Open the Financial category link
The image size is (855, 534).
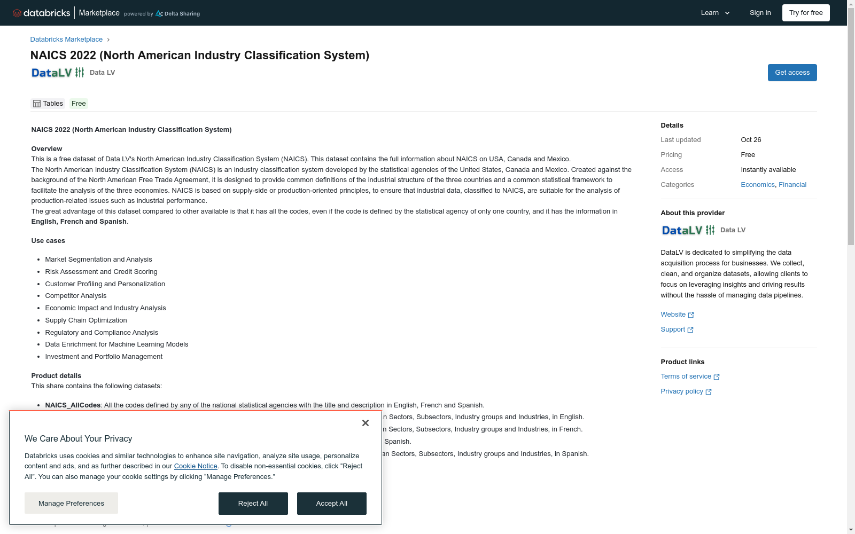pos(792,185)
